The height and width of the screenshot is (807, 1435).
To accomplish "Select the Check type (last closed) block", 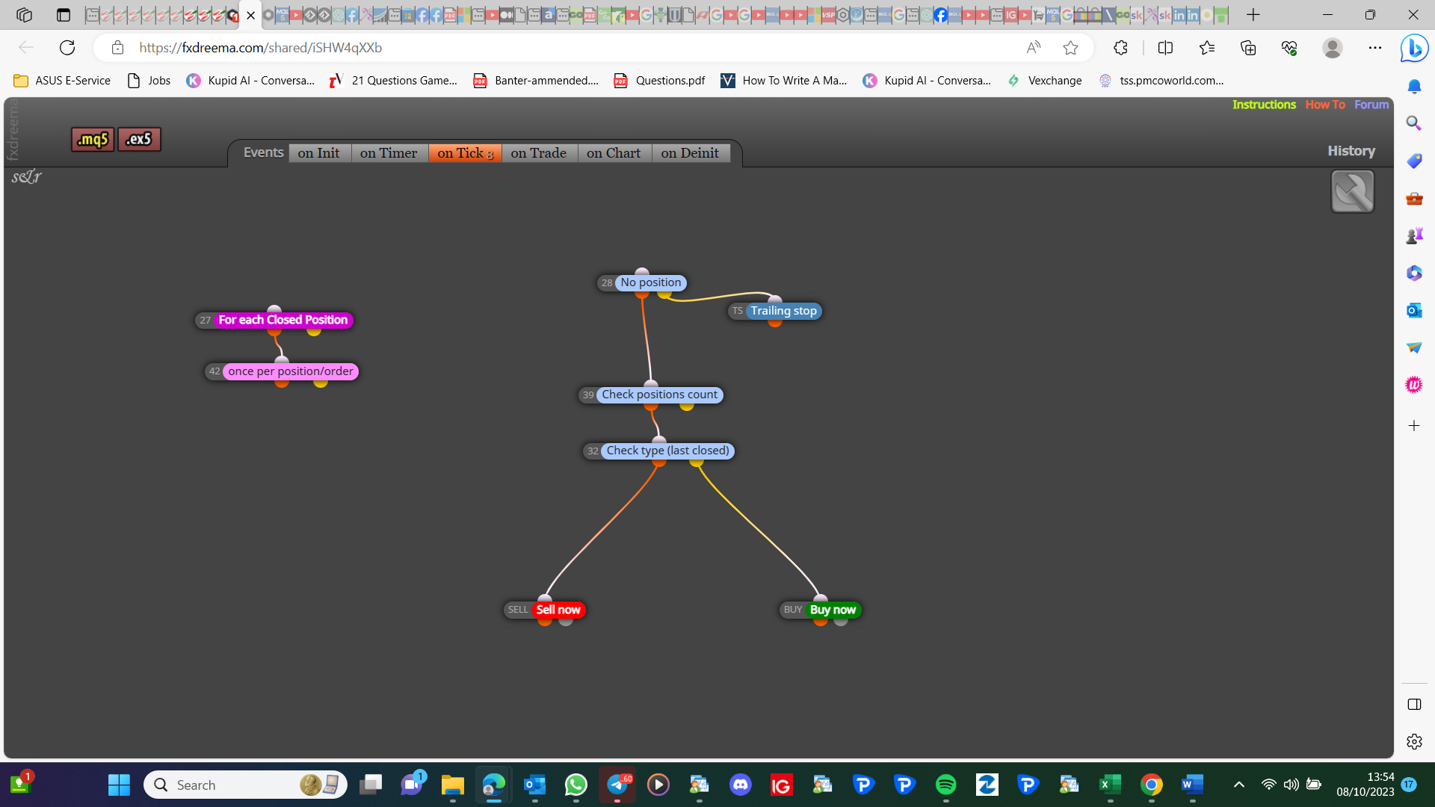I will (667, 451).
